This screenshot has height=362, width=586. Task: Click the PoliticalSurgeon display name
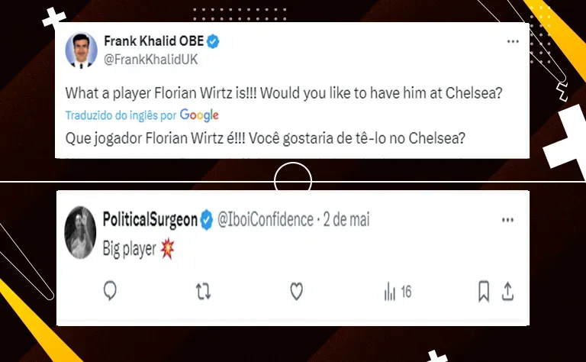coord(150,221)
